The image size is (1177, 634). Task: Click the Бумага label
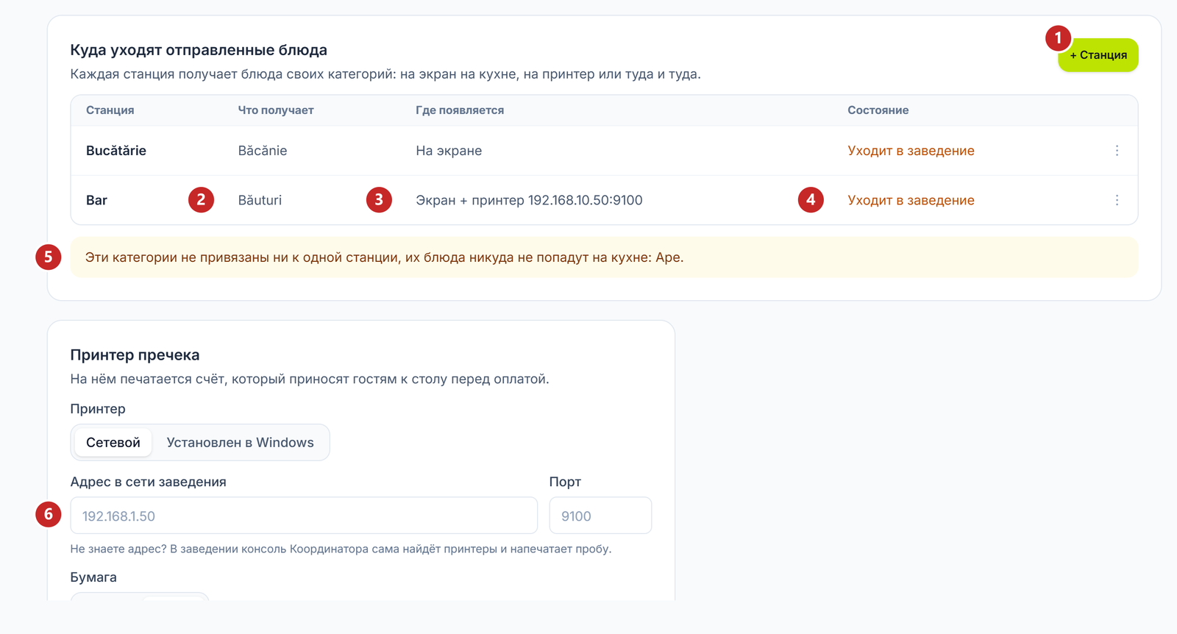coord(93,577)
